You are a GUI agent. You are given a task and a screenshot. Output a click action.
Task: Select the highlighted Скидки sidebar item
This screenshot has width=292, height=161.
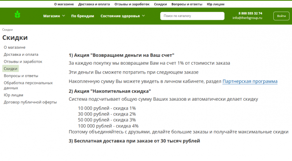point(10,69)
